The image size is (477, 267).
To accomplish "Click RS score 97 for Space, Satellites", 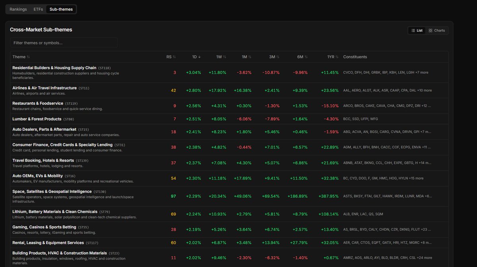I will (173, 196).
